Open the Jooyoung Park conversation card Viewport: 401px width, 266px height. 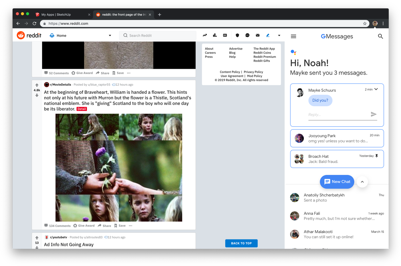click(337, 138)
